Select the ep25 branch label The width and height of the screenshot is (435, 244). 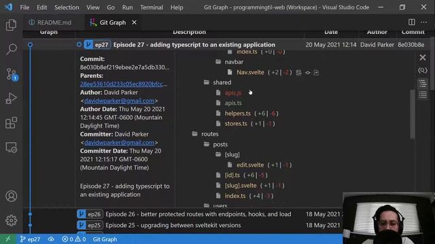[90, 225]
